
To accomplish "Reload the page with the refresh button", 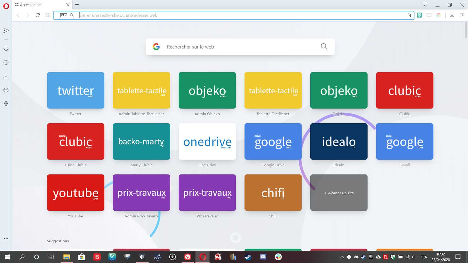I will [38, 15].
